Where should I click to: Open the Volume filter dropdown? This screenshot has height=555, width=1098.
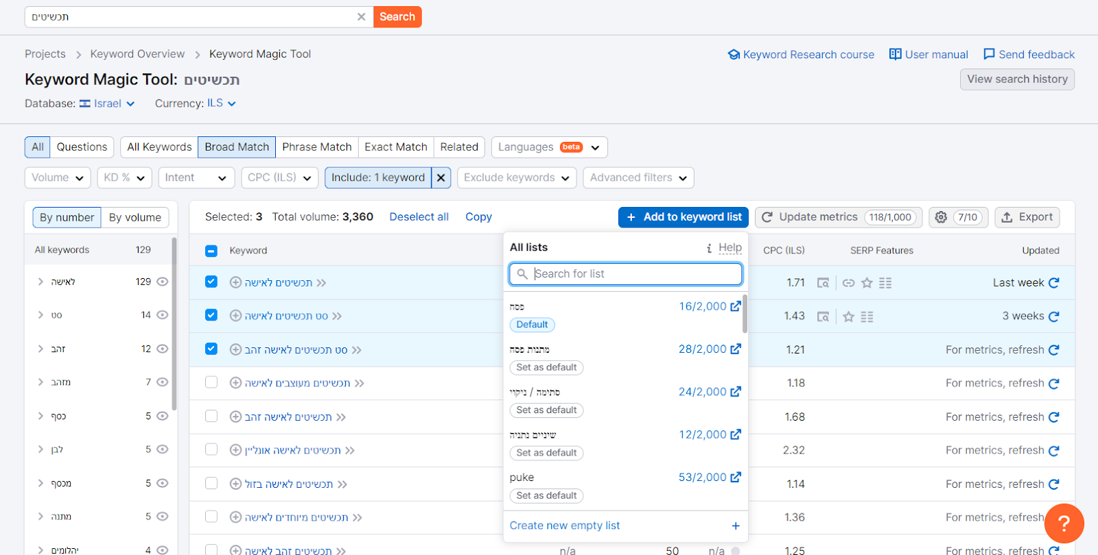(x=58, y=177)
